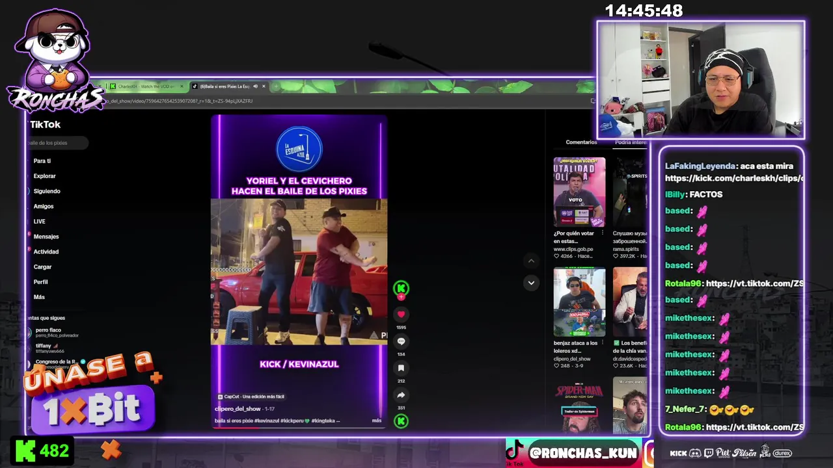833x468 pixels.
Task: Open dr.davidcesped author link
Action: tap(630, 359)
